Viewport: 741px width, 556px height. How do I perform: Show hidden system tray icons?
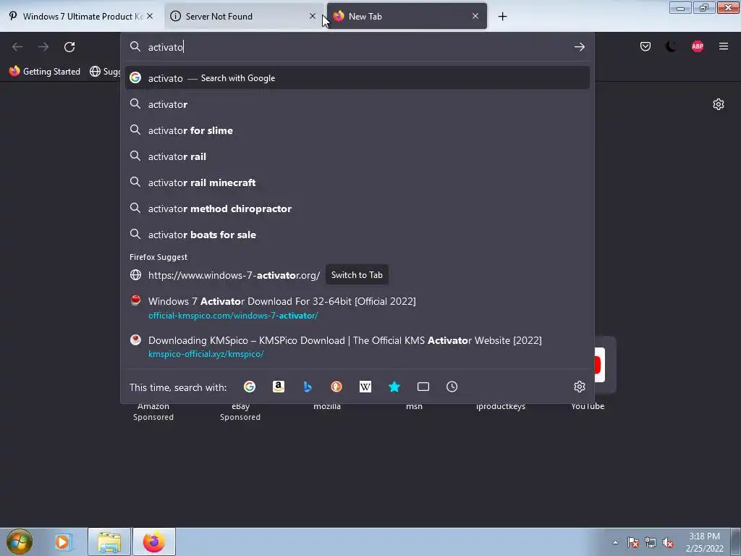(615, 542)
